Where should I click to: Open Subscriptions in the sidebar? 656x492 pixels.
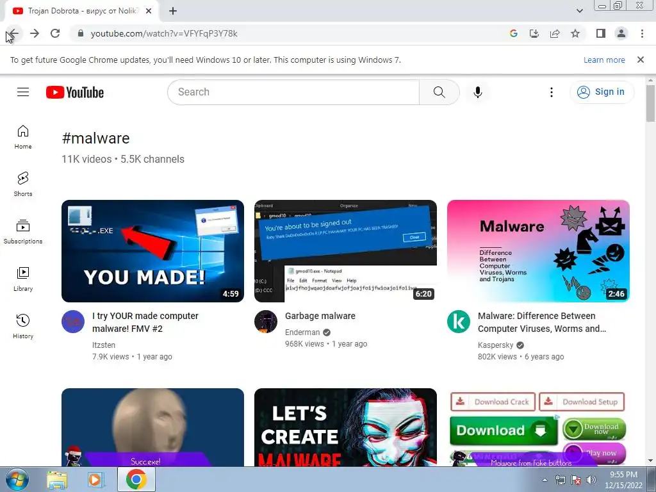point(23,232)
